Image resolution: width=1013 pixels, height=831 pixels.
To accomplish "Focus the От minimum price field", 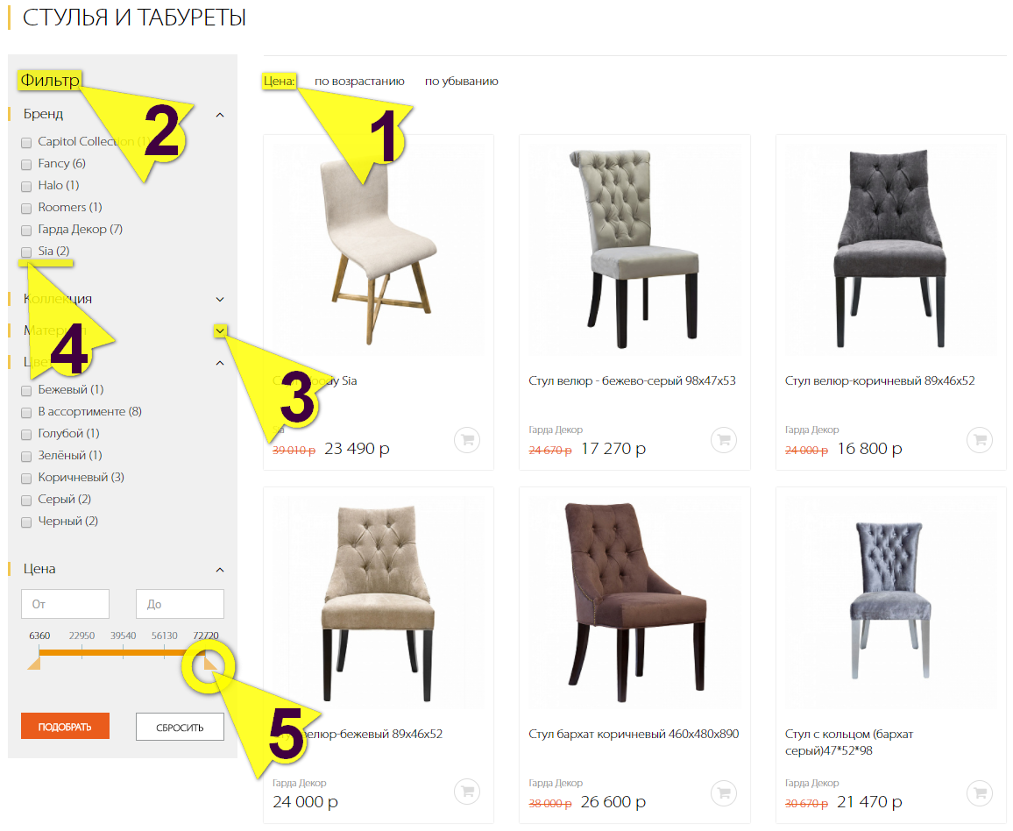I will point(65,604).
